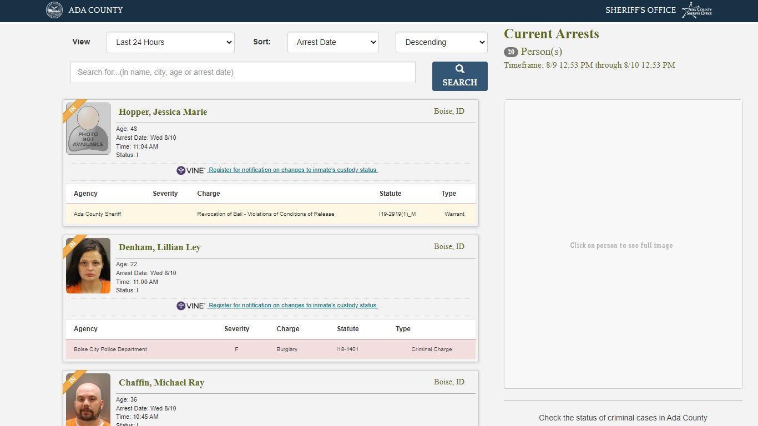Open Hopper, Jessica Marie's name heading
This screenshot has height=426, width=758.
tap(163, 112)
